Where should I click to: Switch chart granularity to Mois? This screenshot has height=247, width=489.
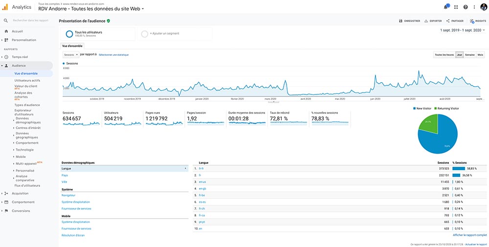pyautogui.click(x=480, y=55)
